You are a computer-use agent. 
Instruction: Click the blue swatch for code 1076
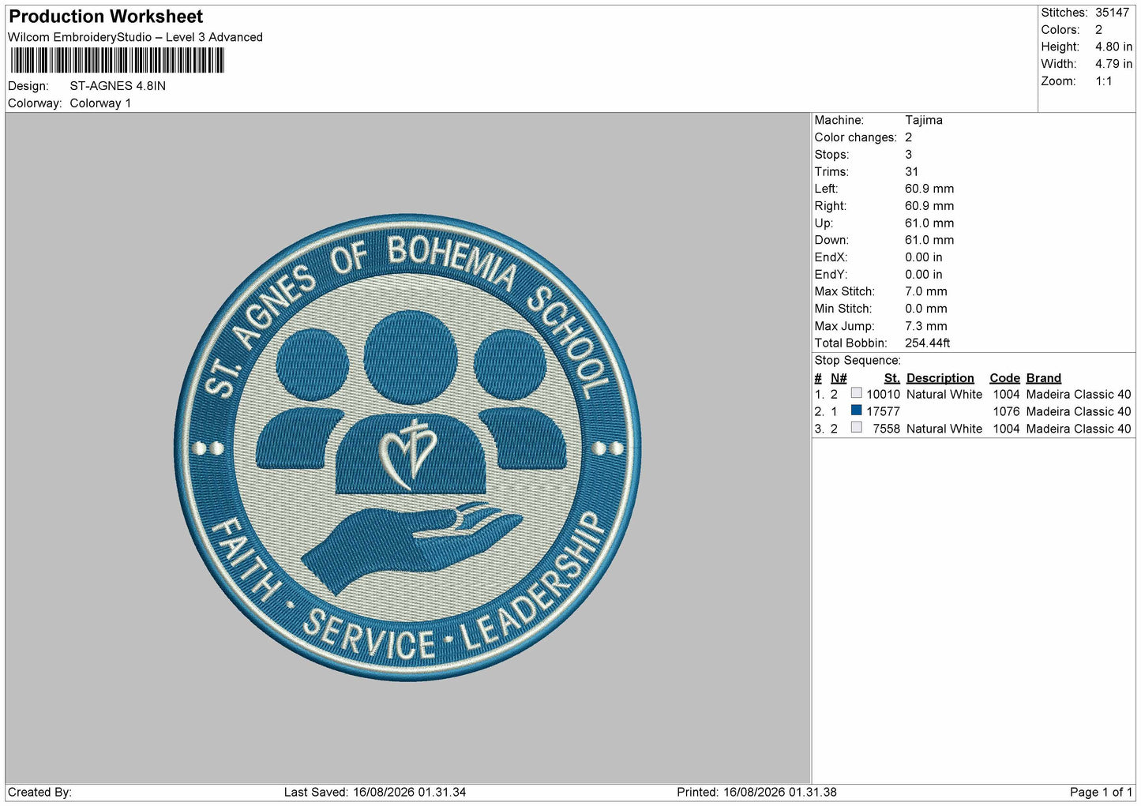point(856,410)
